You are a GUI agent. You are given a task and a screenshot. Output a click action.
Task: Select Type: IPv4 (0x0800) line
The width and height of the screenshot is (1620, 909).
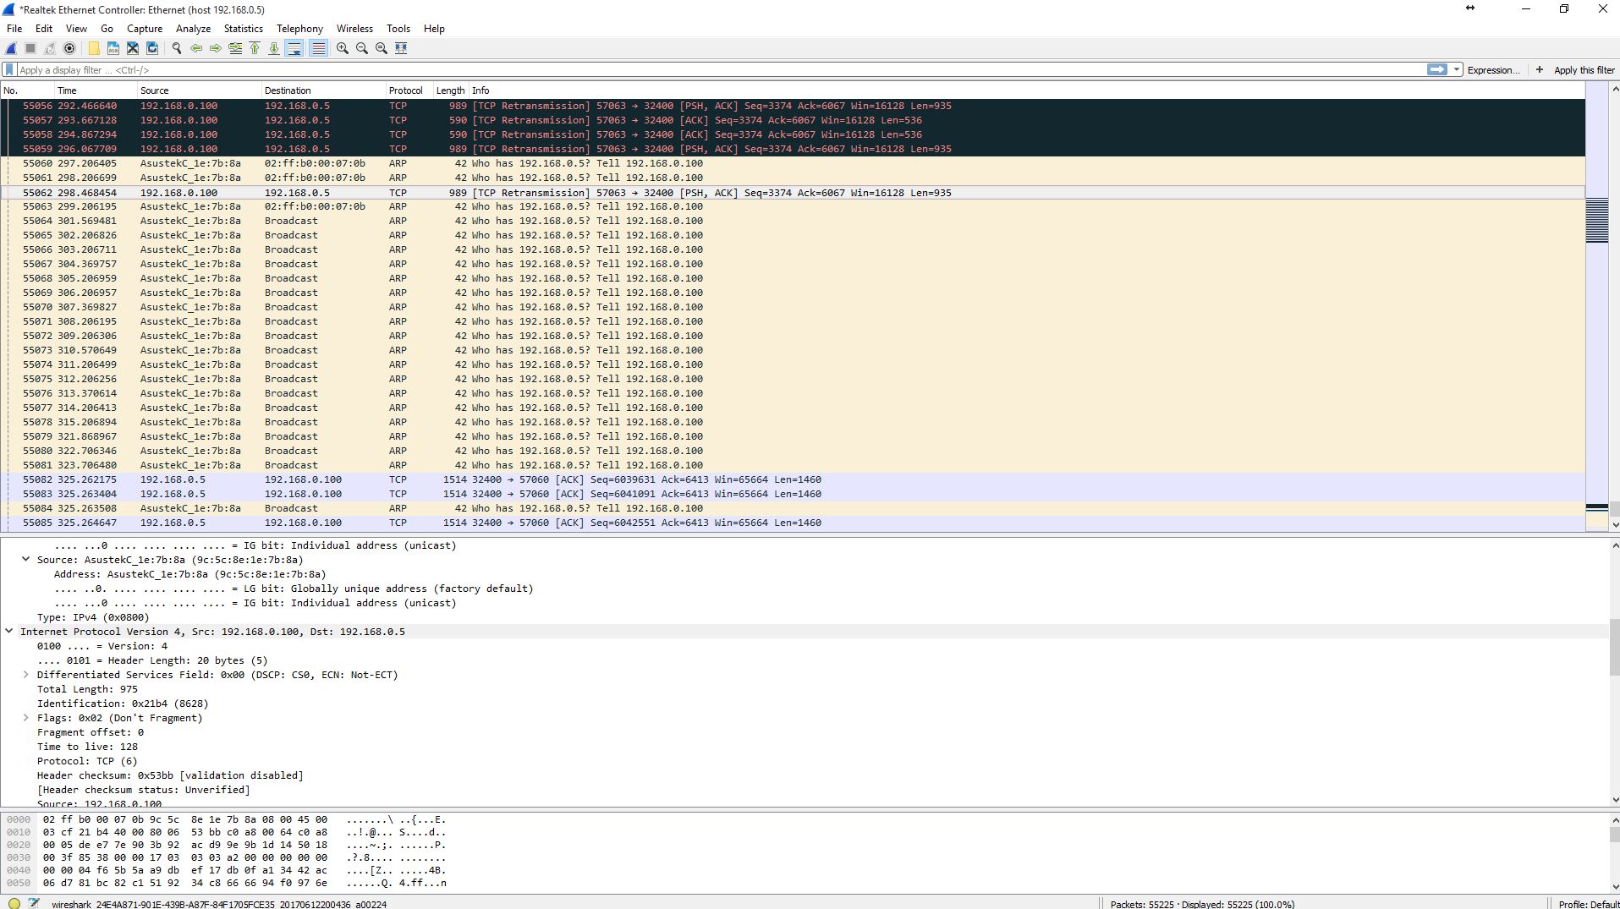point(93,617)
